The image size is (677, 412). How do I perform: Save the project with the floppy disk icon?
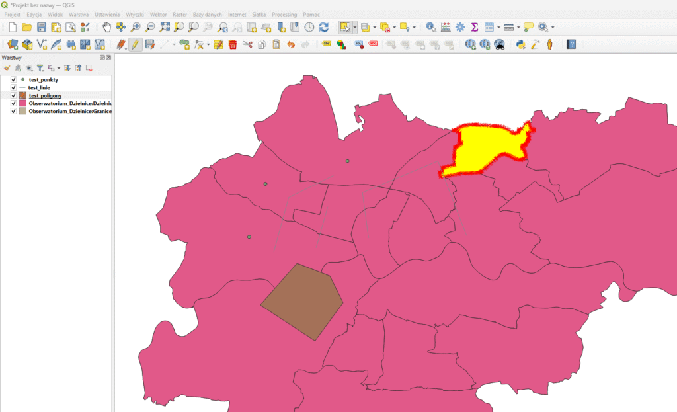pyautogui.click(x=42, y=27)
